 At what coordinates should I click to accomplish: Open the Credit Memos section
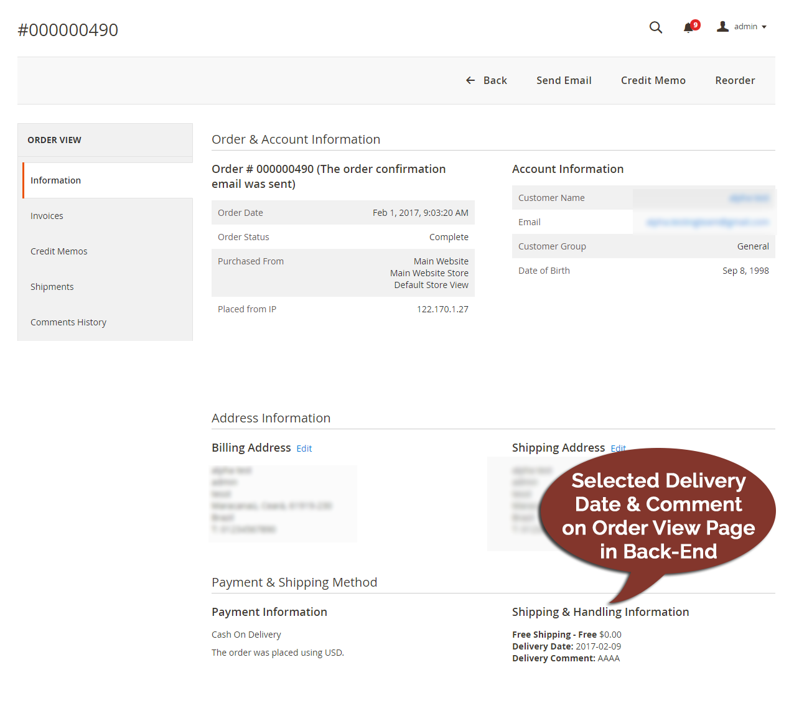pyautogui.click(x=58, y=251)
